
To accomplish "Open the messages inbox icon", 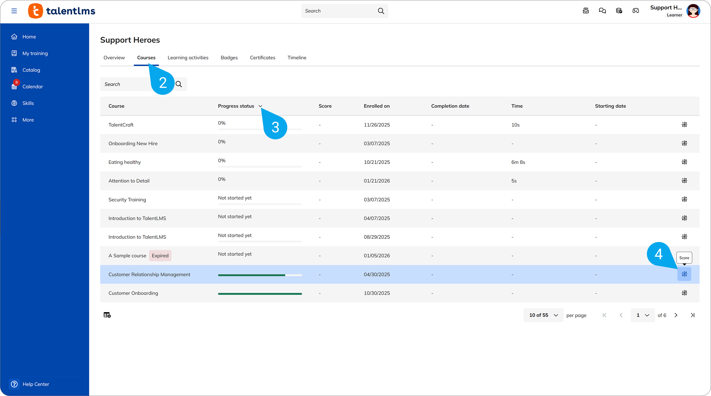I will [x=586, y=11].
